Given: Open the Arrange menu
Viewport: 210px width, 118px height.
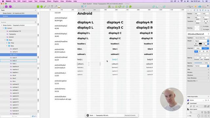Looking at the screenshot, I should [x=42, y=1].
